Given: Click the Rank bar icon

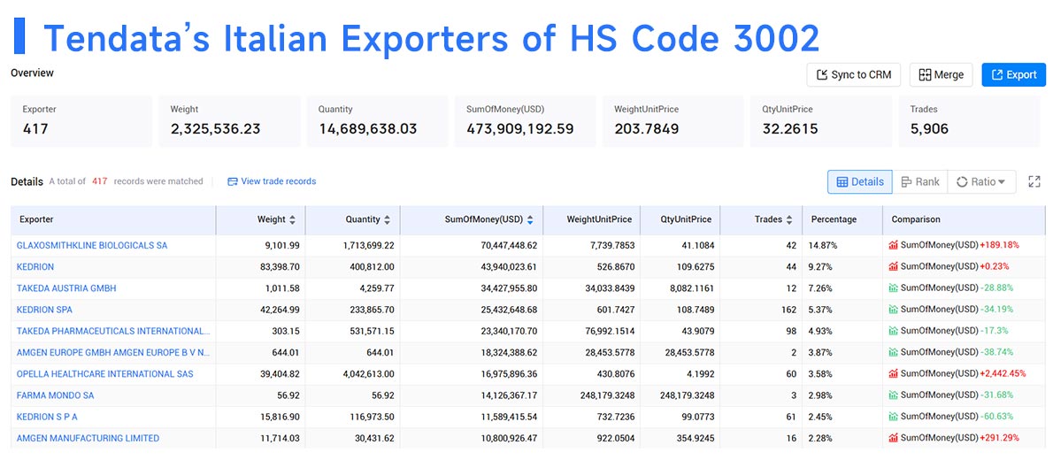Looking at the screenshot, I should coord(906,182).
